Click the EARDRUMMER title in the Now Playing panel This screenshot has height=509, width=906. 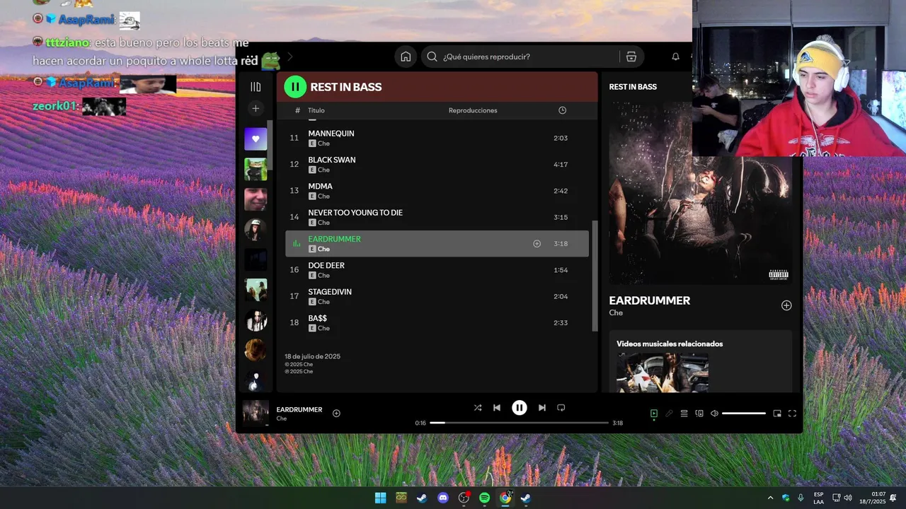click(649, 300)
